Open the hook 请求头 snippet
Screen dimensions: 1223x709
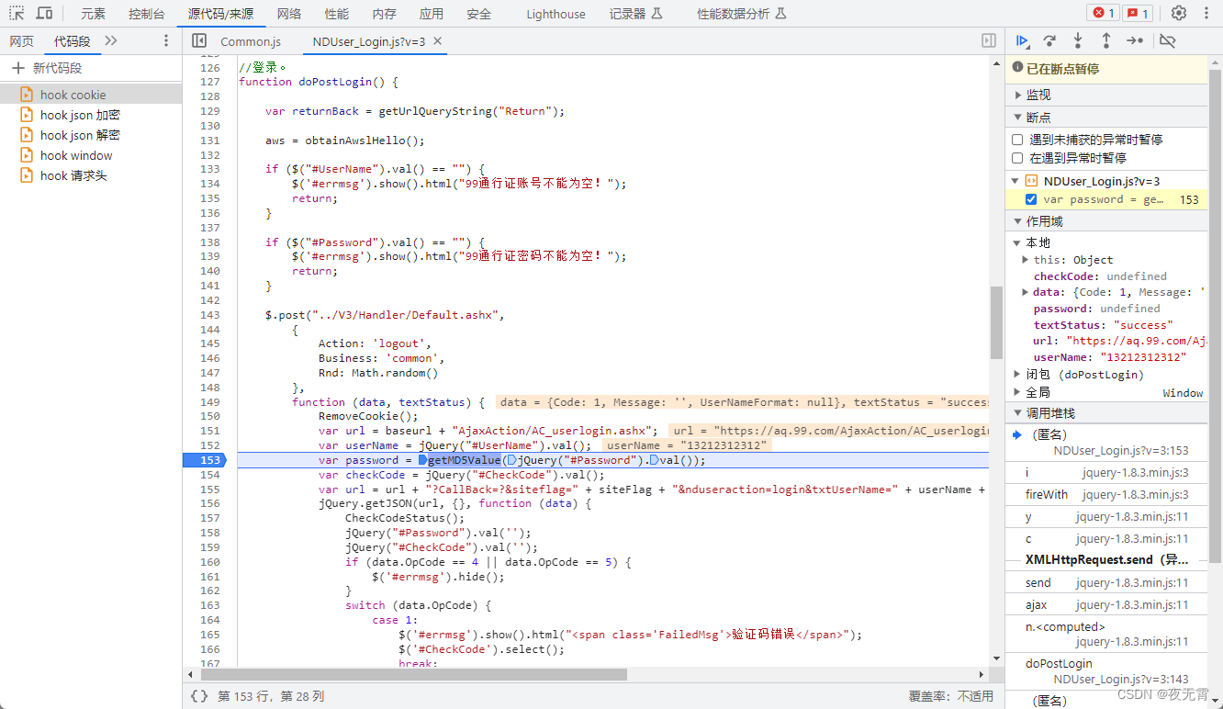pos(91,175)
